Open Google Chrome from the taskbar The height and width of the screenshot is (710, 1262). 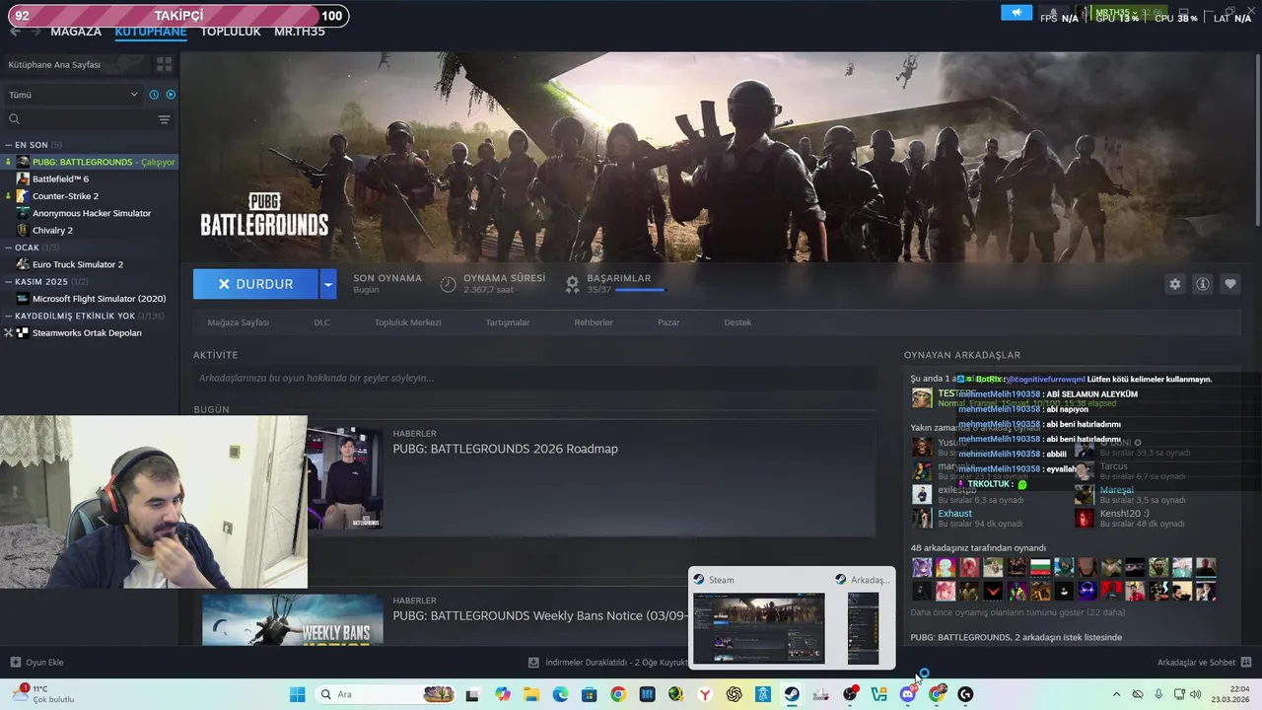click(x=617, y=694)
